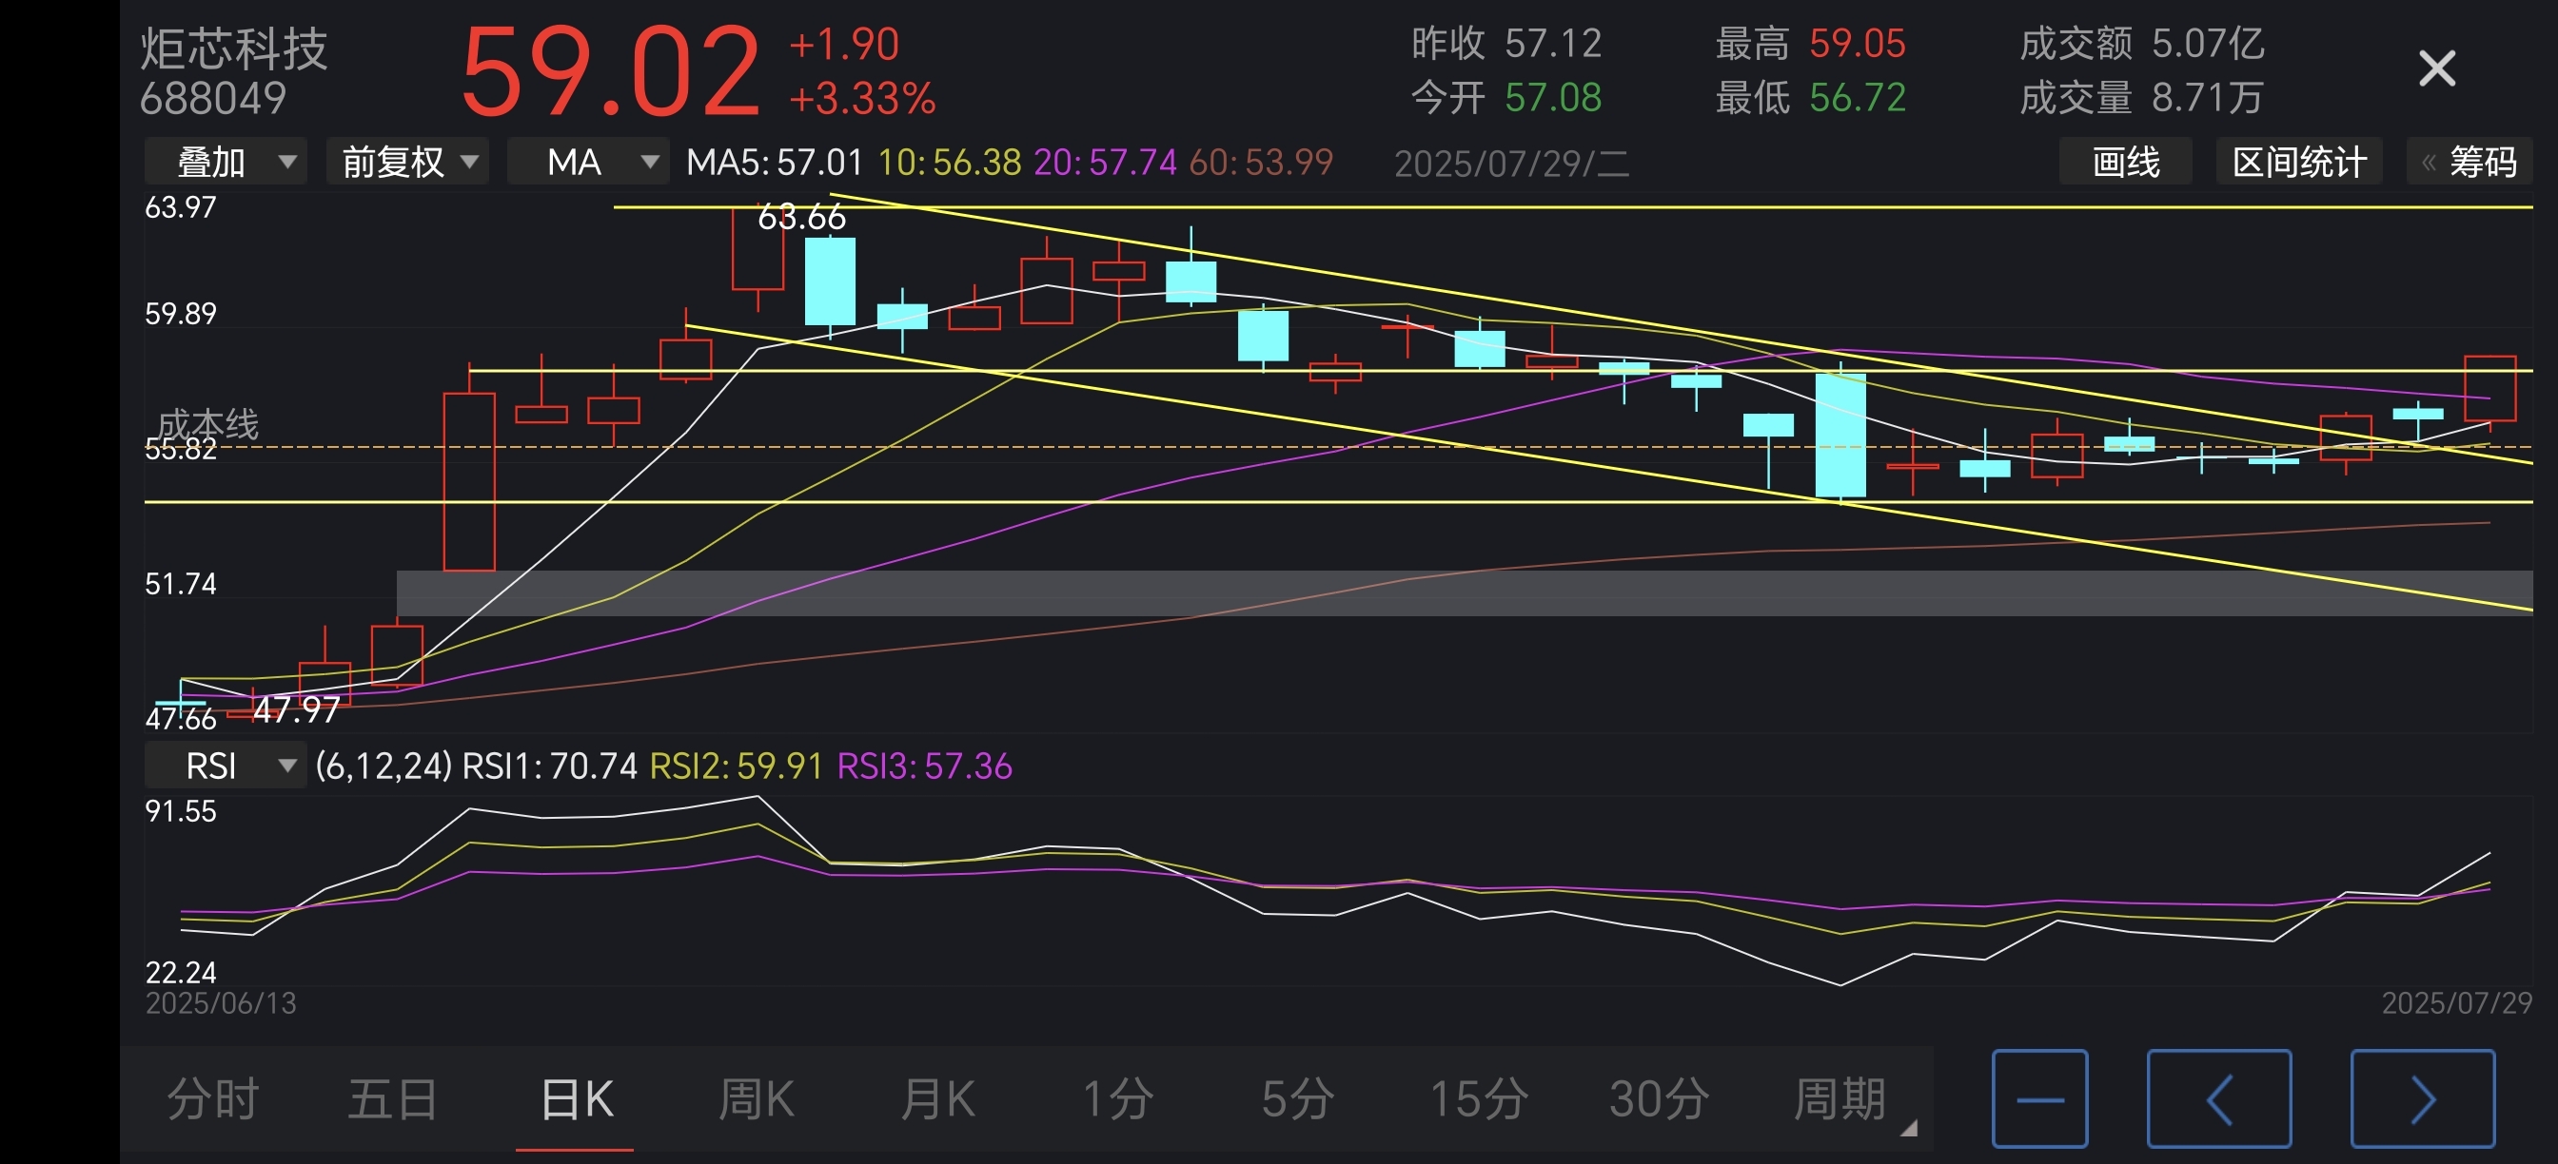
Task: Switch to the 五日 five-day tab
Action: pos(393,1099)
